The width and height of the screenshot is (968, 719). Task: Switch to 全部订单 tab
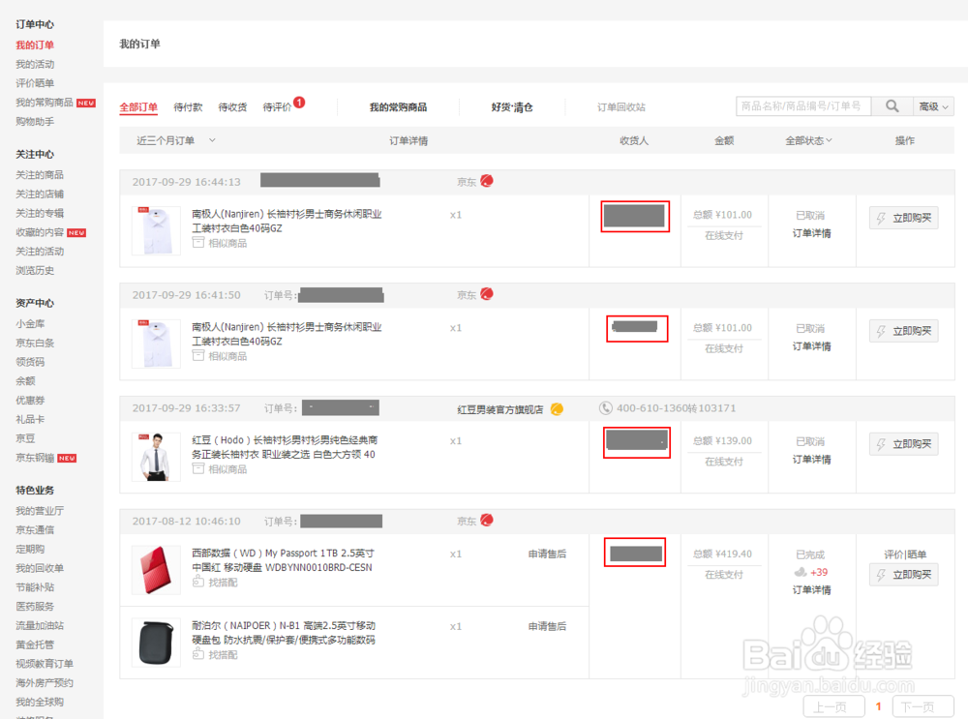[x=138, y=107]
